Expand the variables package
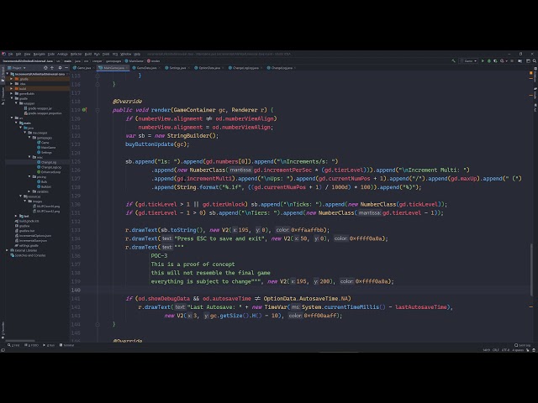538x403 pixels. pyautogui.click(x=29, y=191)
